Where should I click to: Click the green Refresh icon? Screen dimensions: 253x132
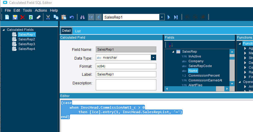pos(31,17)
